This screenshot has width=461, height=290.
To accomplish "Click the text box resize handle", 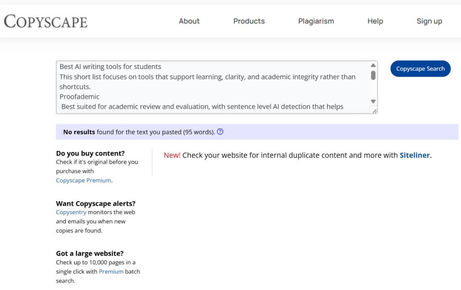I will point(374,110).
